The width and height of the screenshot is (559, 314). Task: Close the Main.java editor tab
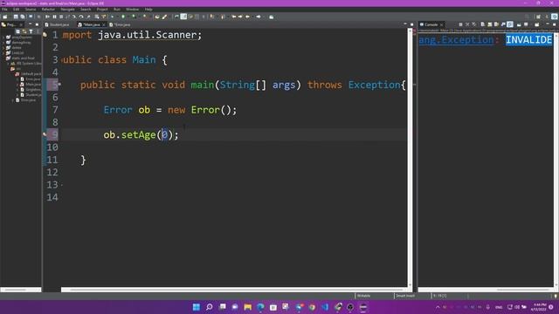[104, 25]
